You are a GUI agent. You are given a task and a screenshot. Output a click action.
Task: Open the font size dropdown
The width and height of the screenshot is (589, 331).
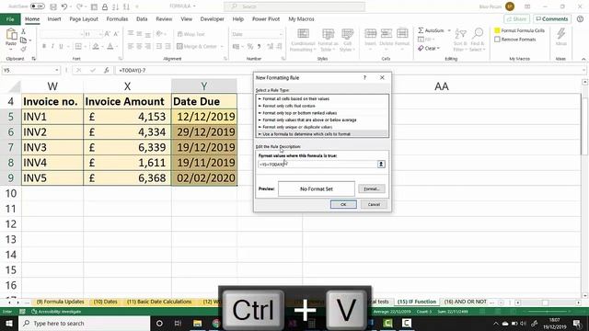[x=100, y=34]
